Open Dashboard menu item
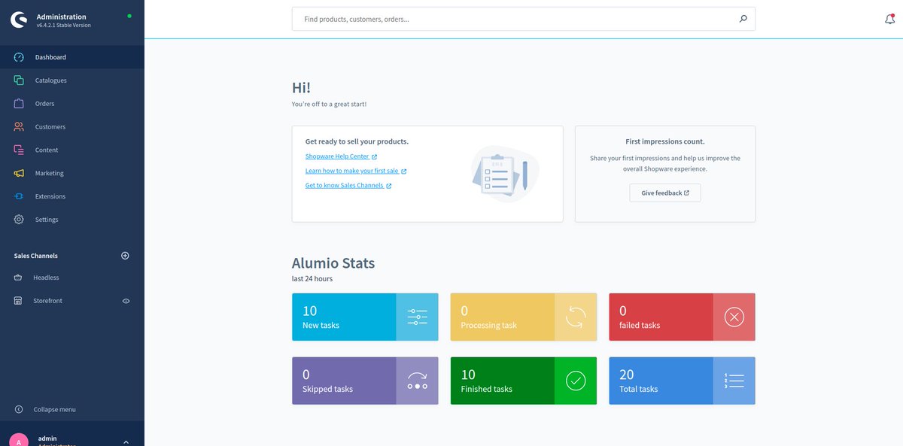The height and width of the screenshot is (446, 903). click(x=72, y=57)
